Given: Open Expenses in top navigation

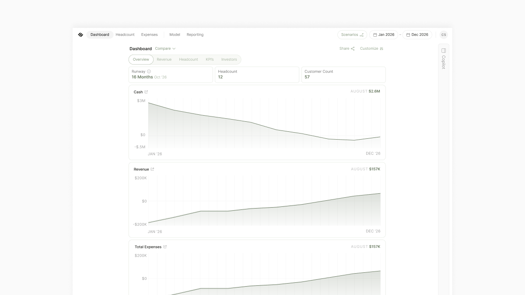Looking at the screenshot, I should [150, 35].
